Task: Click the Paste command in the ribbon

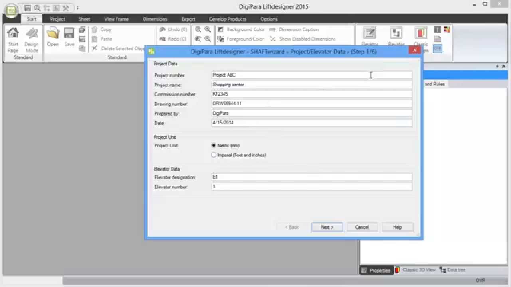Action: [x=102, y=39]
